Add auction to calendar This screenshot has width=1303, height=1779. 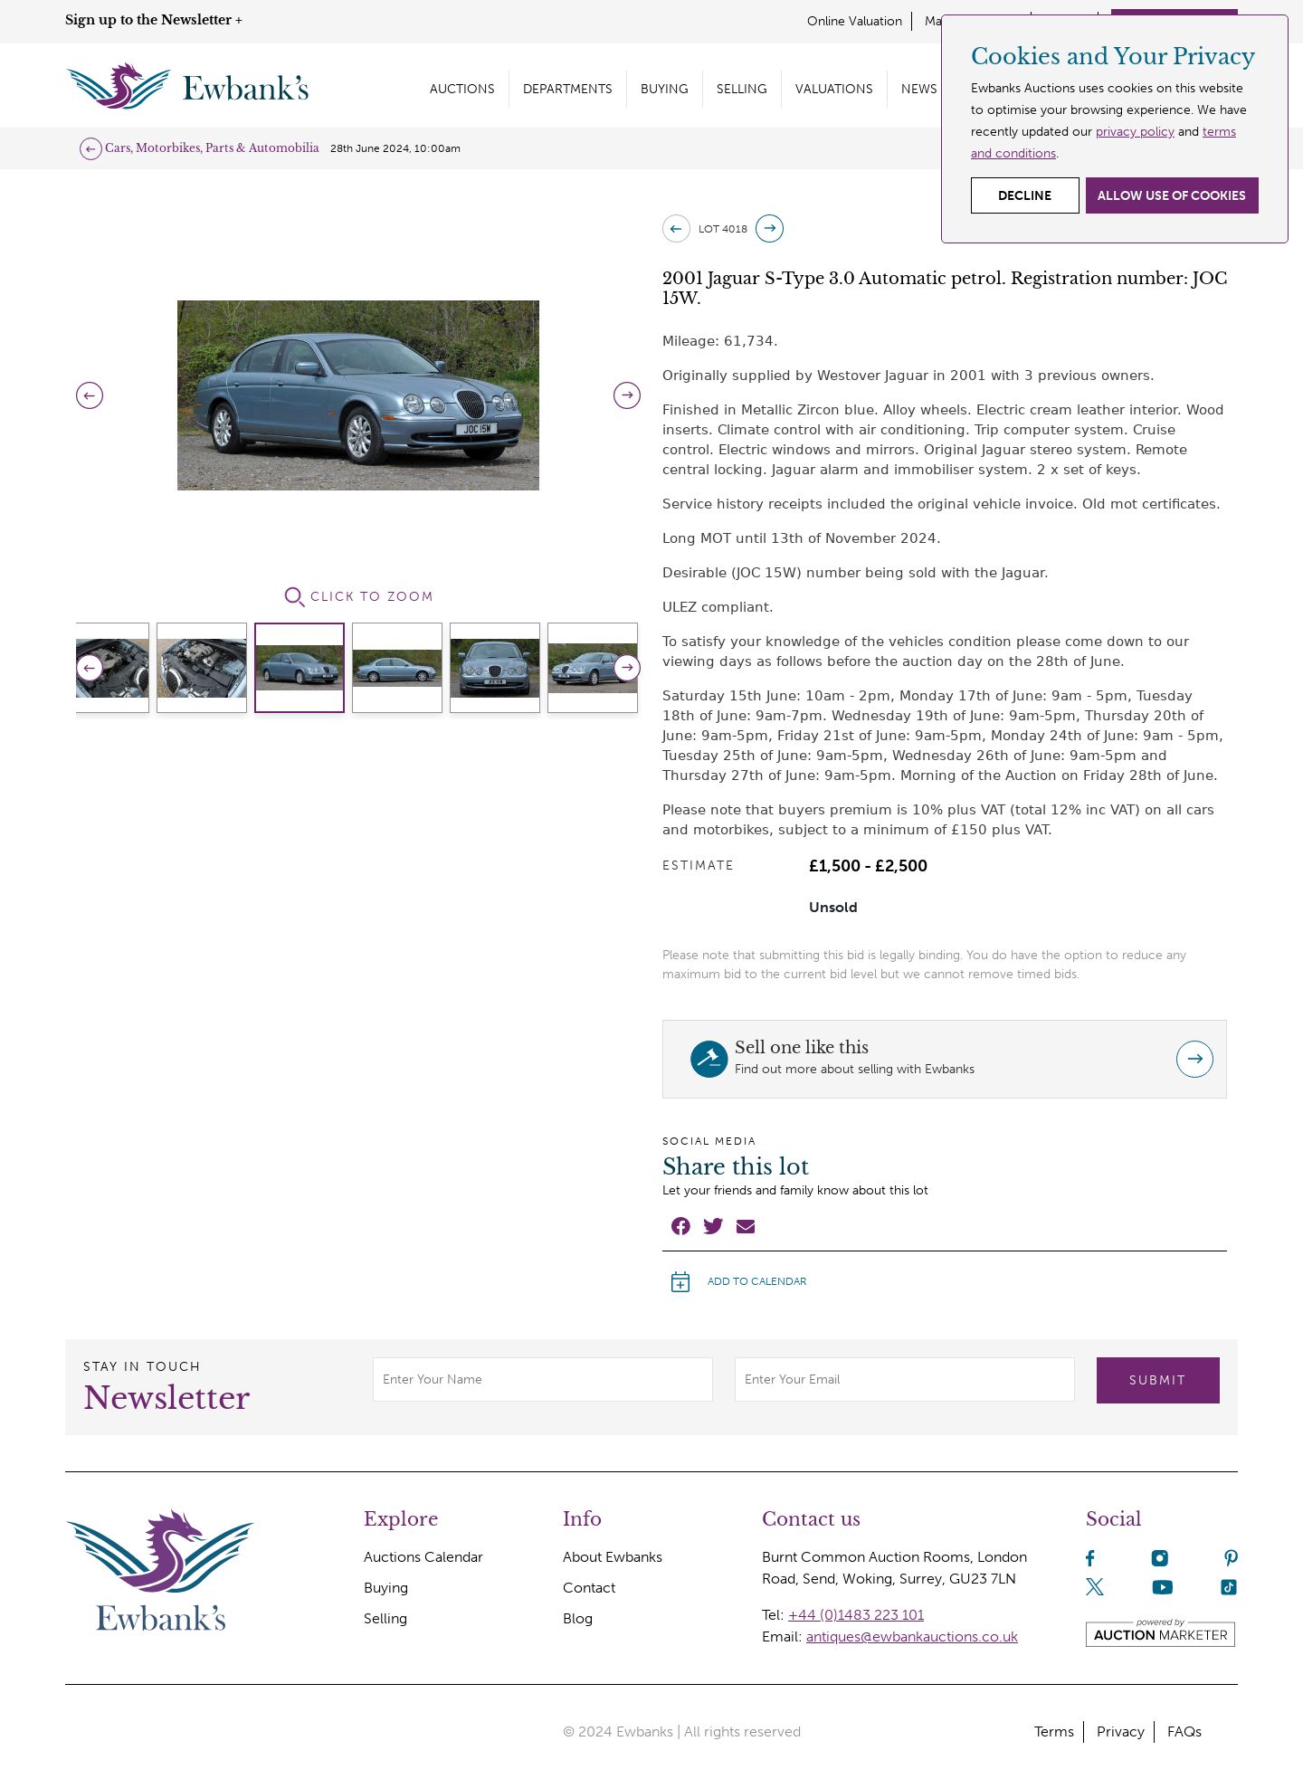click(x=738, y=1281)
